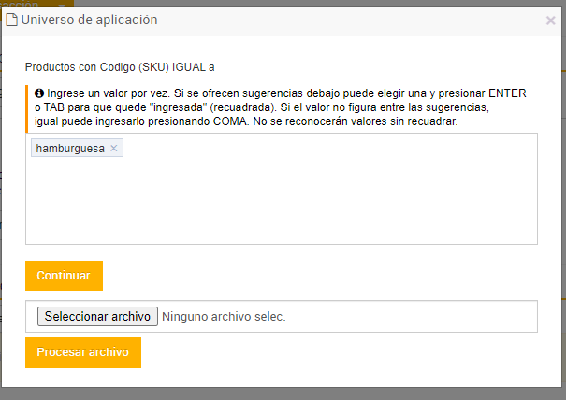The image size is (566, 400).
Task: Remove the hamburguesa tag
Action: (x=114, y=149)
